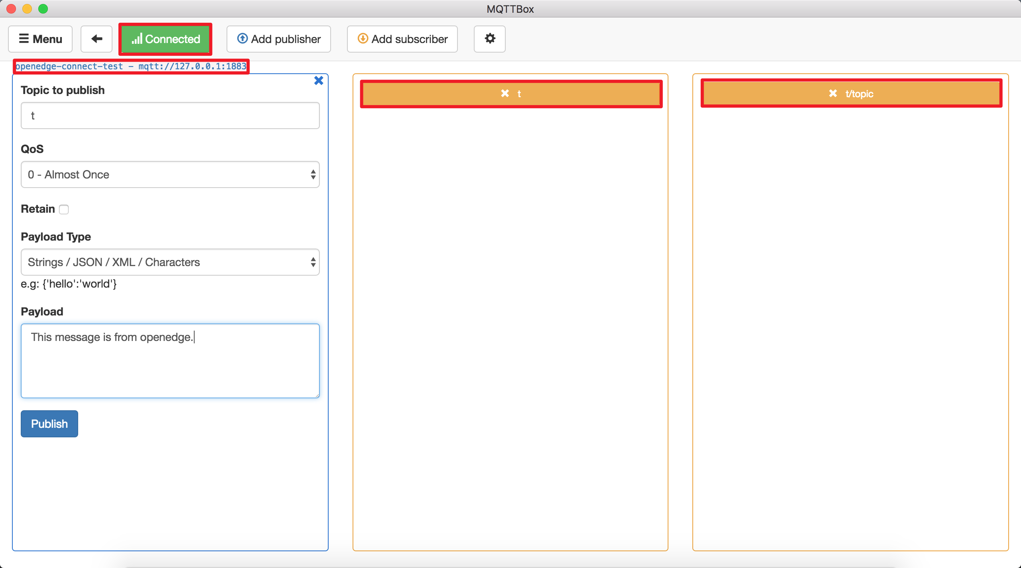Click the Menu tab item

(x=40, y=39)
